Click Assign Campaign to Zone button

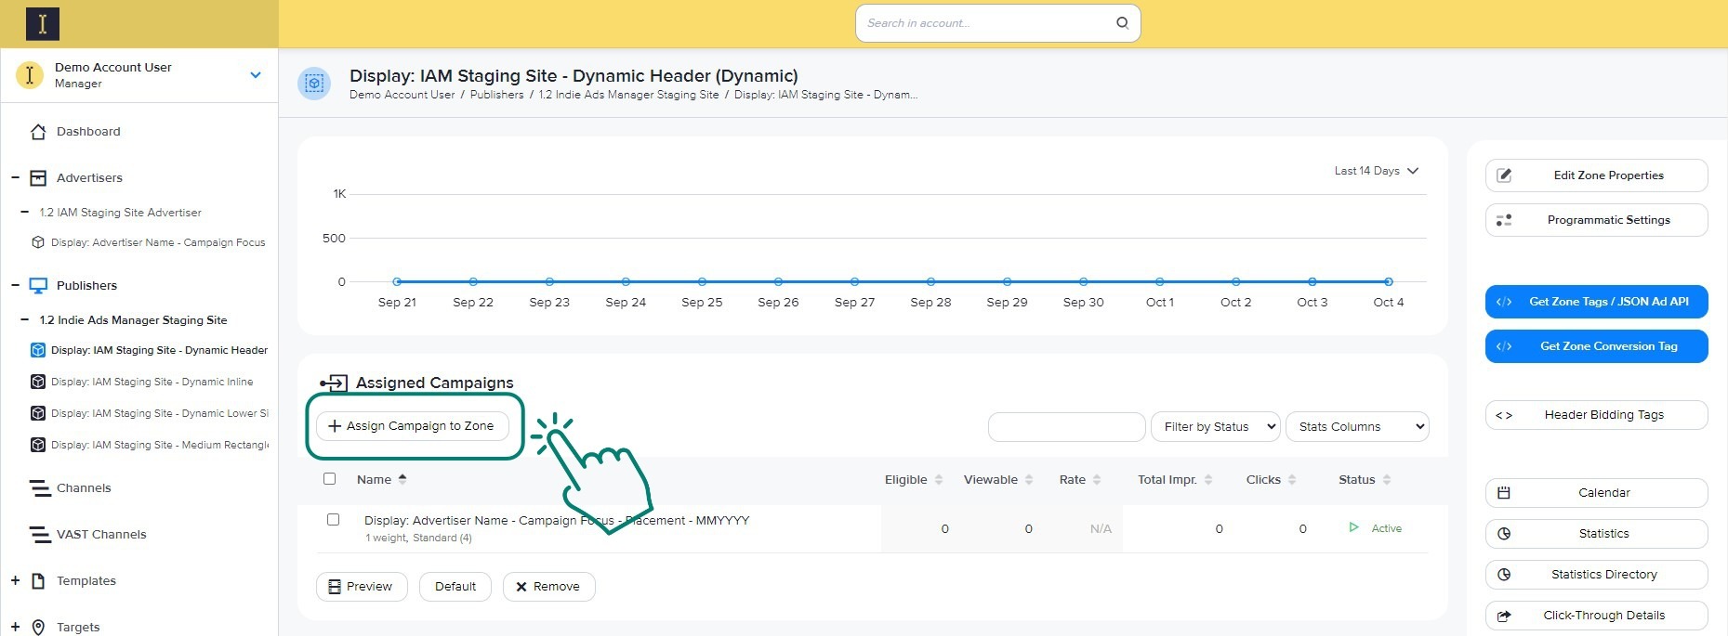point(412,426)
